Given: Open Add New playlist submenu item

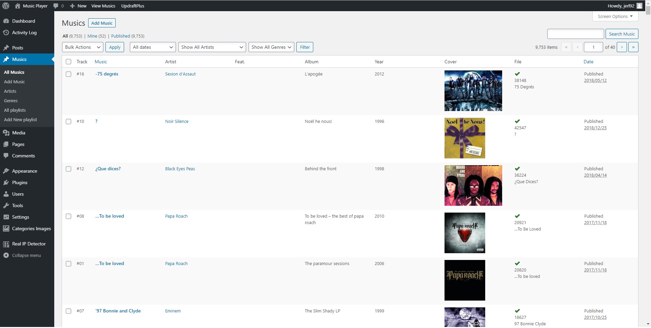Looking at the screenshot, I should click(x=20, y=119).
